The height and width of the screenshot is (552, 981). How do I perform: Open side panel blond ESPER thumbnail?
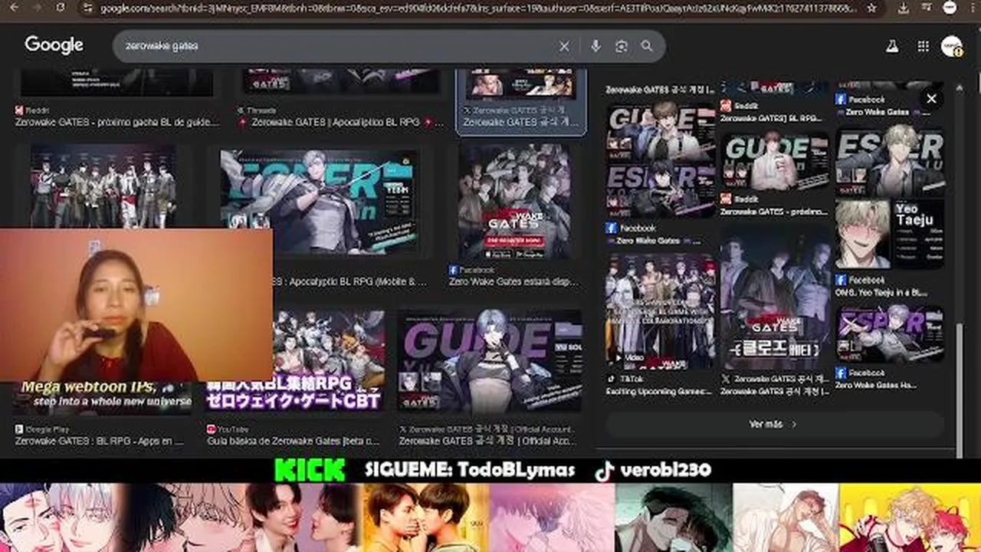pyautogui.click(x=890, y=162)
